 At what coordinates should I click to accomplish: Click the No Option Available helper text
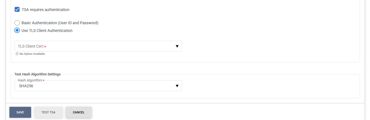click(32, 54)
